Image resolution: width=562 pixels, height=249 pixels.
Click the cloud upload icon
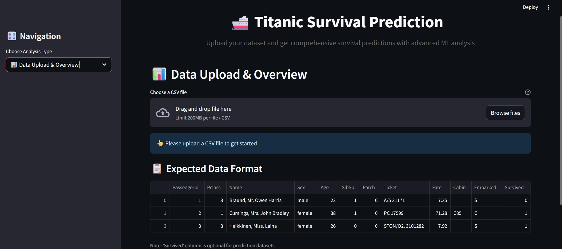pos(163,113)
